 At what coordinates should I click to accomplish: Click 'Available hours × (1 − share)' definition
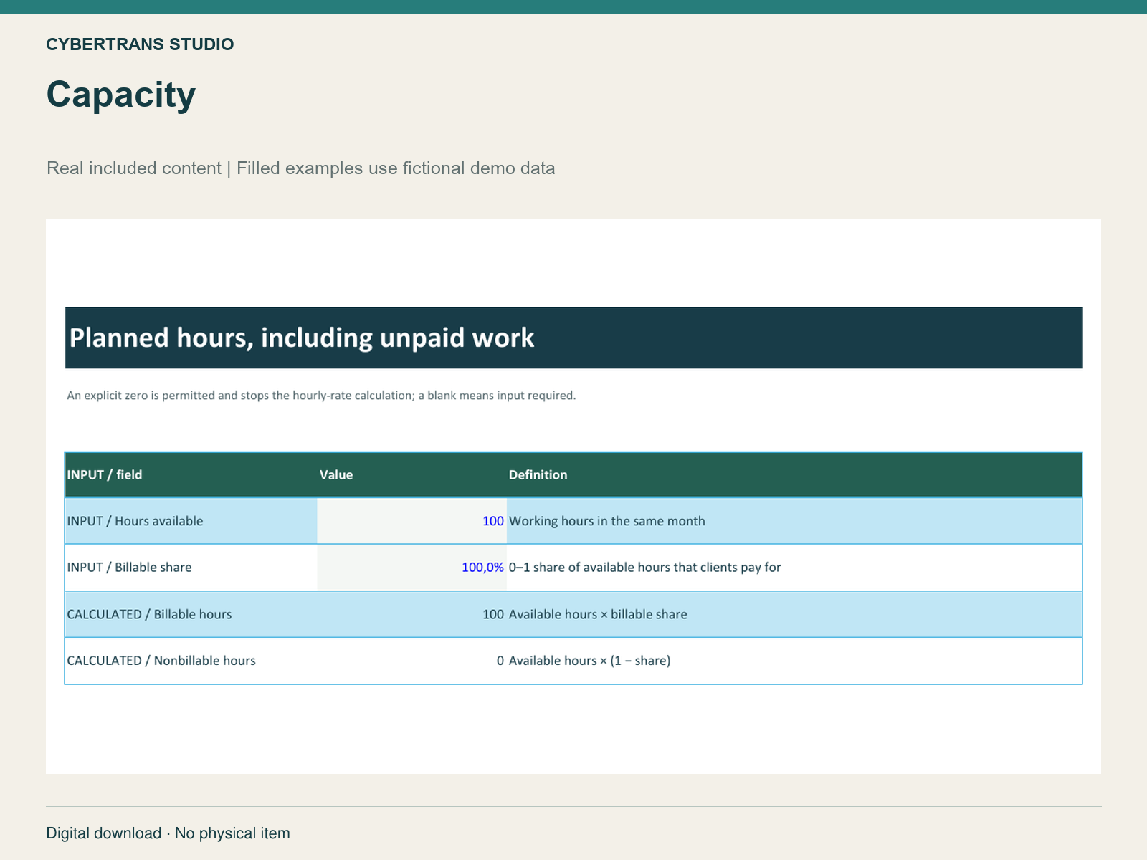click(589, 661)
